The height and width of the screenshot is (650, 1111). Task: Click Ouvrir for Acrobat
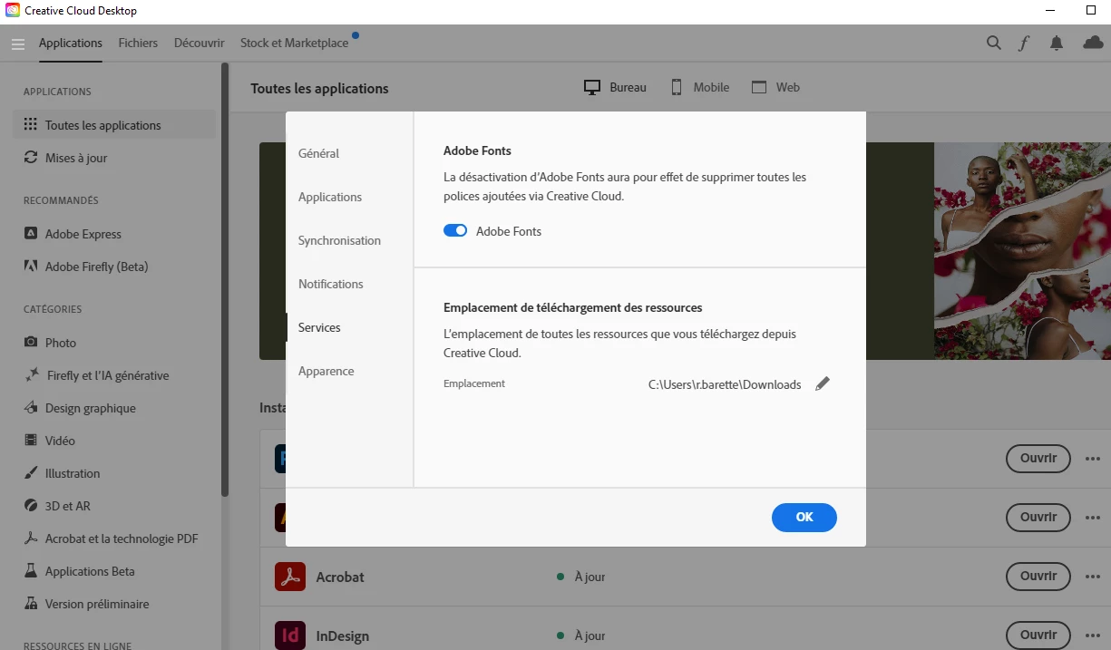pos(1038,577)
